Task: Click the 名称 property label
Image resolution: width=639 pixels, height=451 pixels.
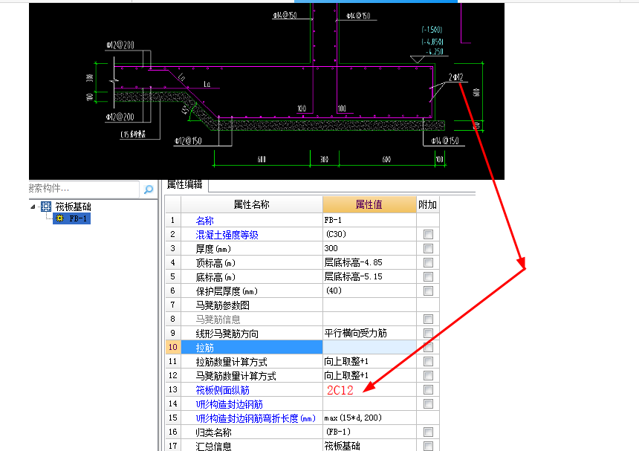Action: [204, 221]
